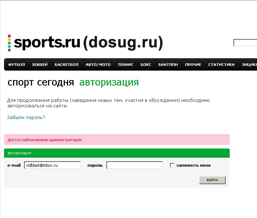This screenshot has width=257, height=218.
Task: Go to БАСКЕТБОЛ in navigation bar
Action: click(67, 64)
